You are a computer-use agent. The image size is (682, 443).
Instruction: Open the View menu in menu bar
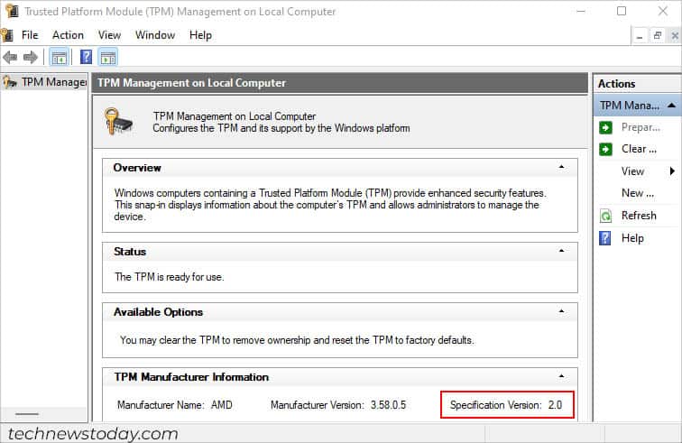[109, 35]
